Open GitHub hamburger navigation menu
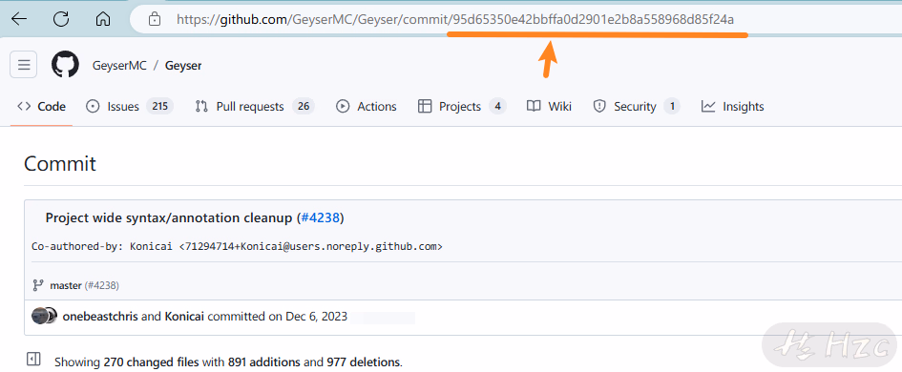This screenshot has width=902, height=372. click(x=24, y=65)
